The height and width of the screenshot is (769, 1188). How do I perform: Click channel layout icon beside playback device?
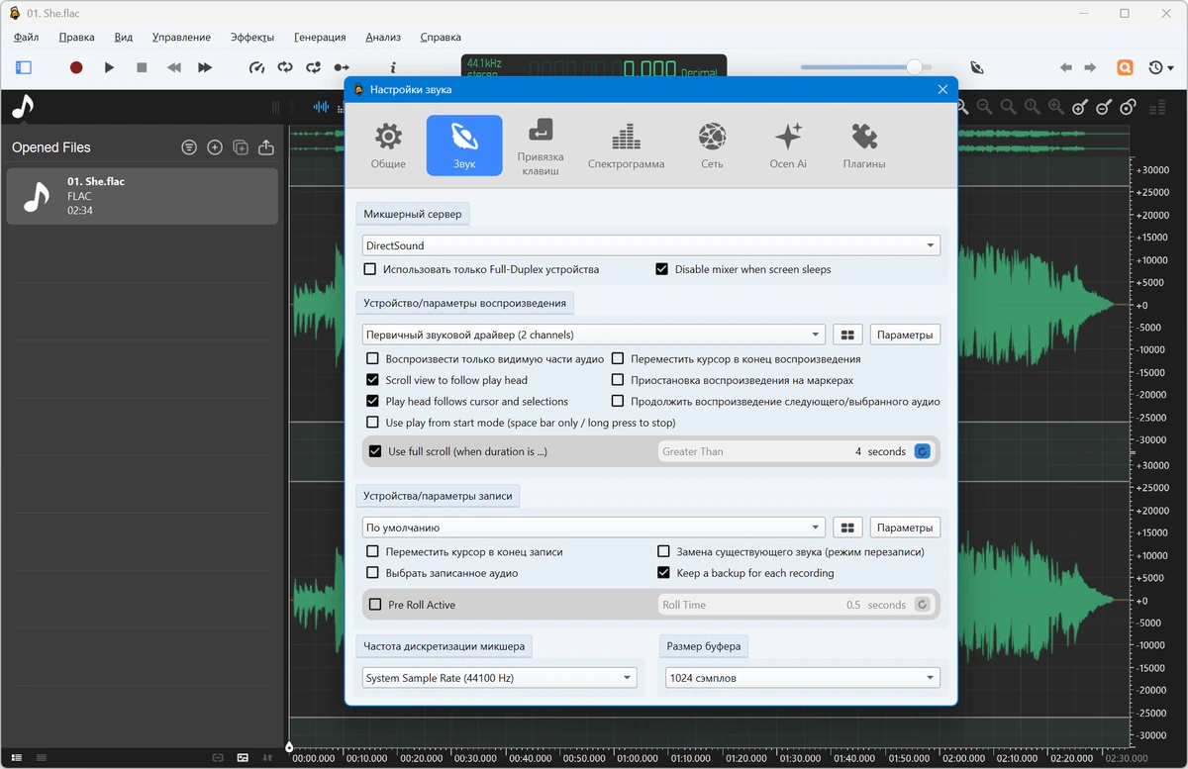click(847, 335)
